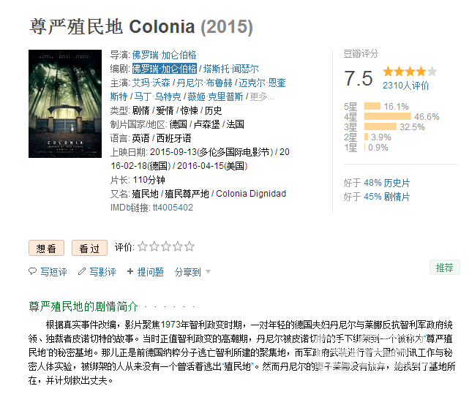Mark movie as 看过 (watched)
The height and width of the screenshot is (397, 469).
pos(89,248)
